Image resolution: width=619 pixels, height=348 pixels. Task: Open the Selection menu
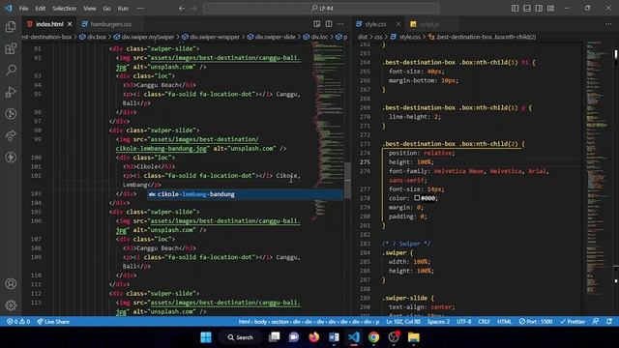click(65, 8)
